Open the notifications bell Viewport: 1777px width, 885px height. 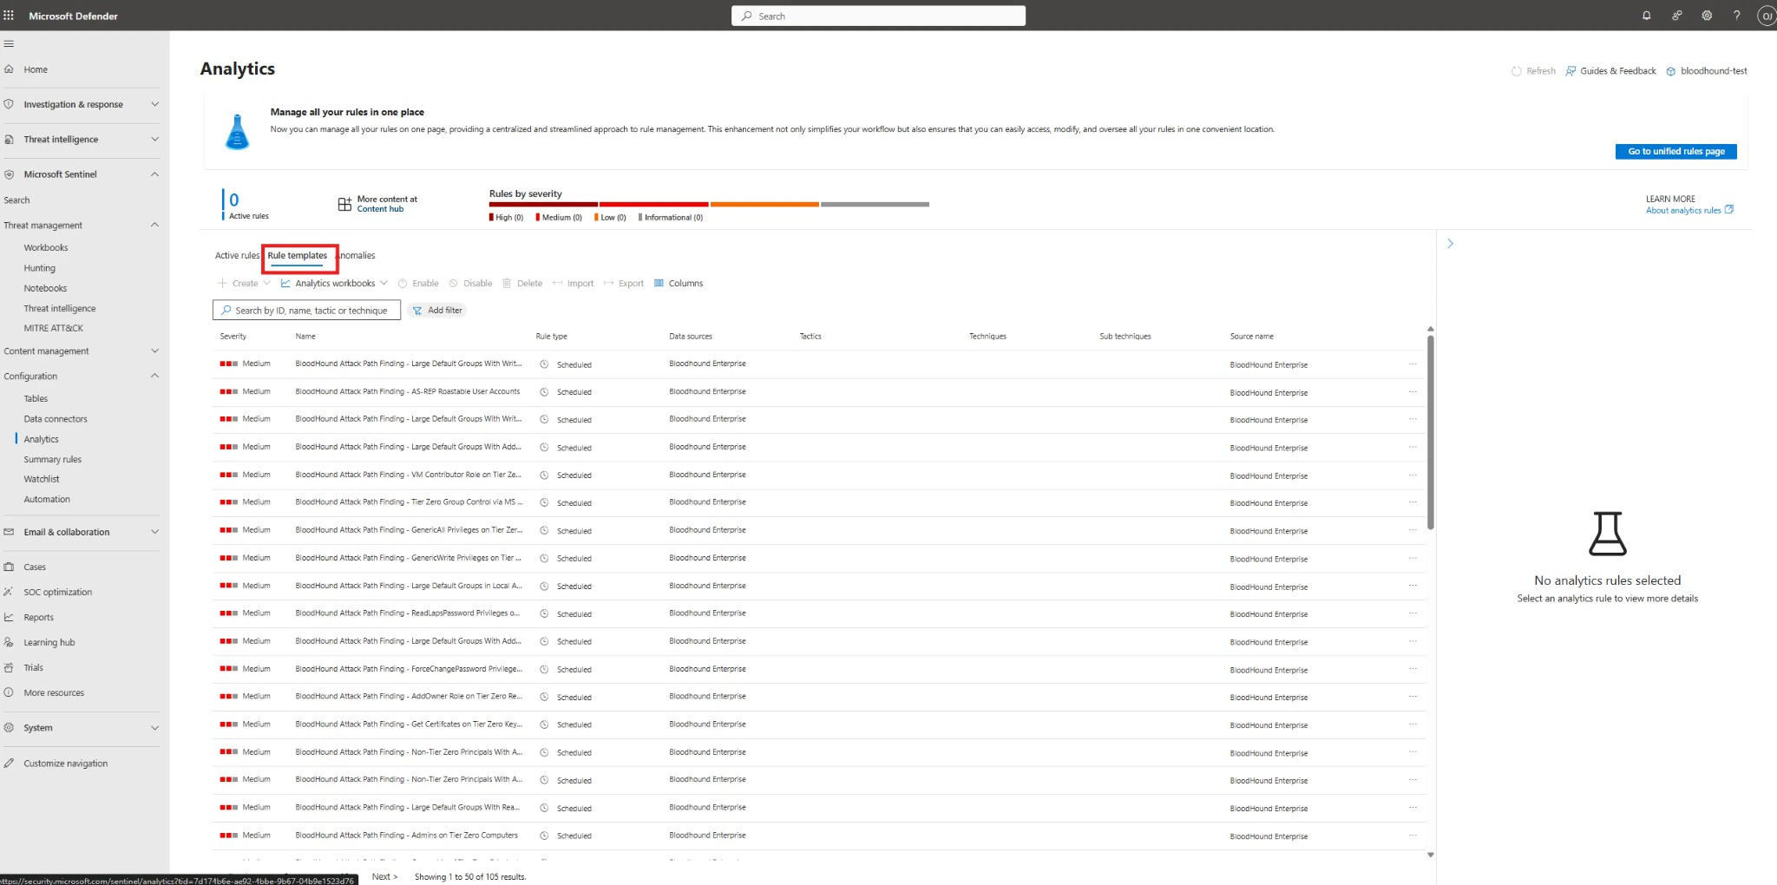pos(1646,16)
